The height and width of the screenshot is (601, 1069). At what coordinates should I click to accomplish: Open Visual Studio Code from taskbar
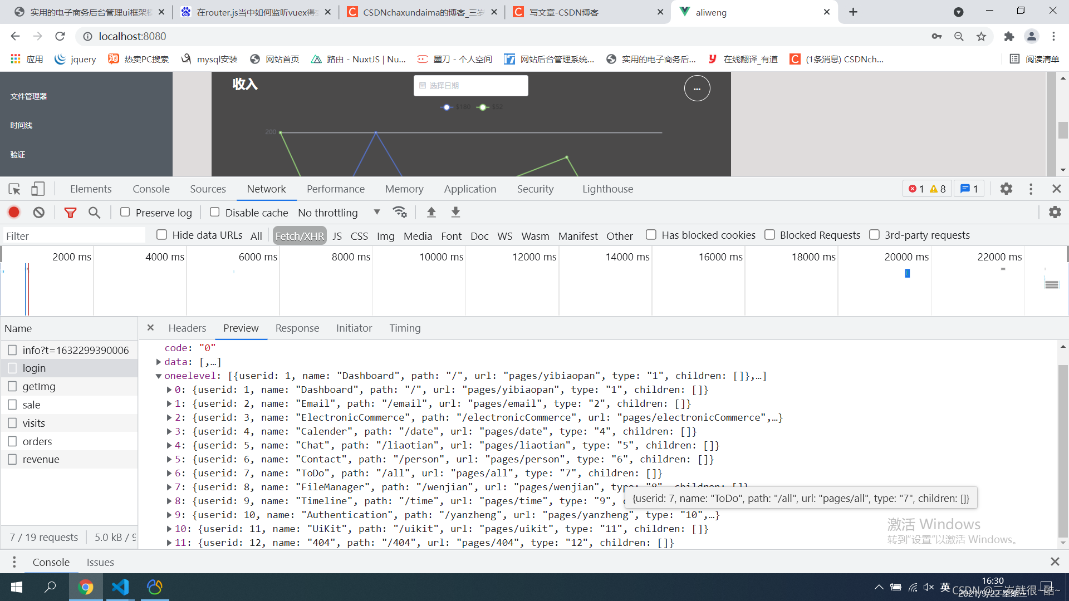click(120, 587)
